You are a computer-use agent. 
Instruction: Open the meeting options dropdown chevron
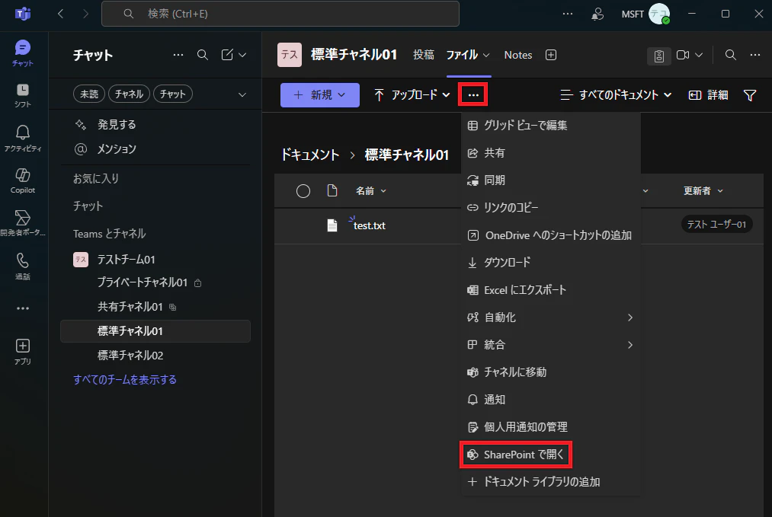[x=699, y=55]
